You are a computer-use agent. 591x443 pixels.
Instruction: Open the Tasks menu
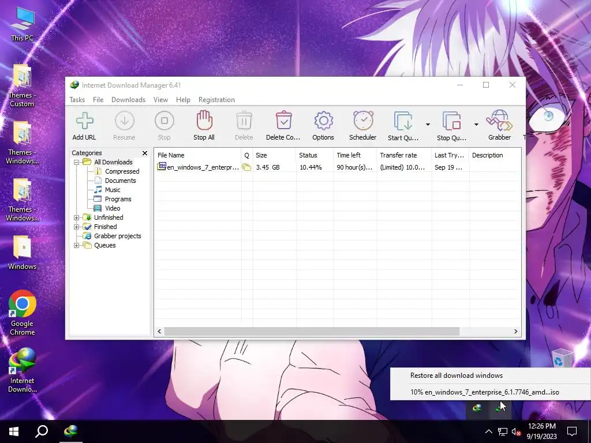77,100
